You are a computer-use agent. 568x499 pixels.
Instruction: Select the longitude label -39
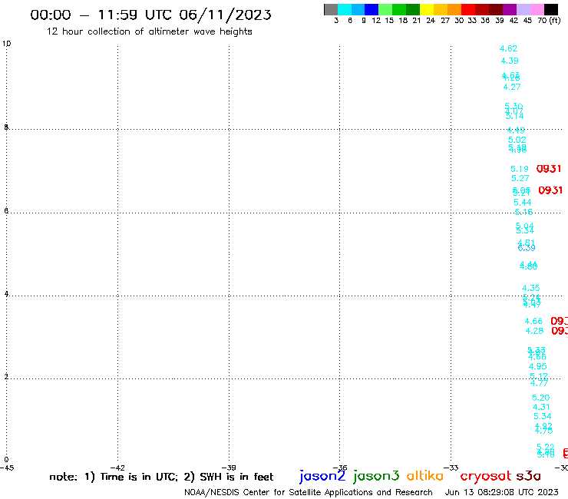tap(229, 468)
